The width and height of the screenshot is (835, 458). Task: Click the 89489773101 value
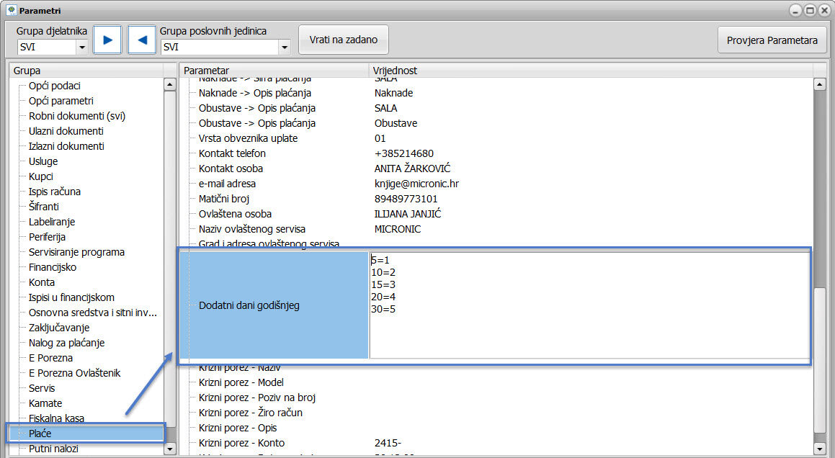click(406, 199)
